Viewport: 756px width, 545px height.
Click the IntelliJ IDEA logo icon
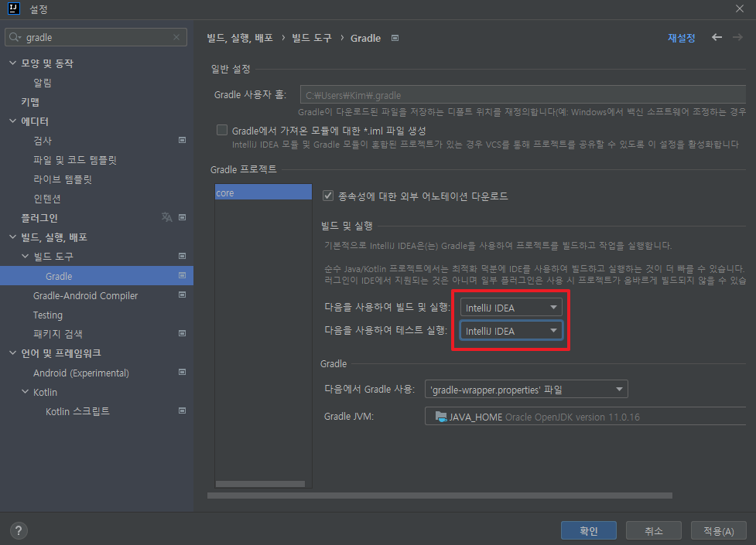[14, 9]
